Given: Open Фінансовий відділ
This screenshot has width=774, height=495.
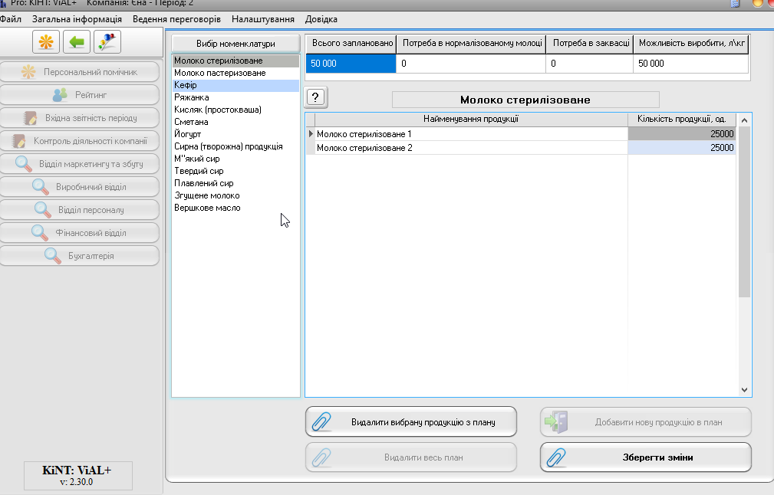Looking at the screenshot, I should tap(80, 233).
